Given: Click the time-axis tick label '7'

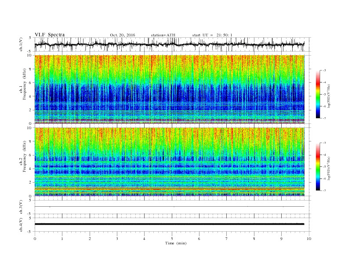Looking at the screenshot, I should (227, 239).
